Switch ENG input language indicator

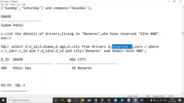(165, 100)
